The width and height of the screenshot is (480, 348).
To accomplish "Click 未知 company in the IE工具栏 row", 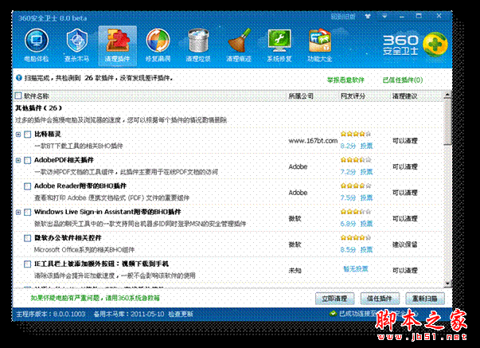I will click(x=295, y=271).
